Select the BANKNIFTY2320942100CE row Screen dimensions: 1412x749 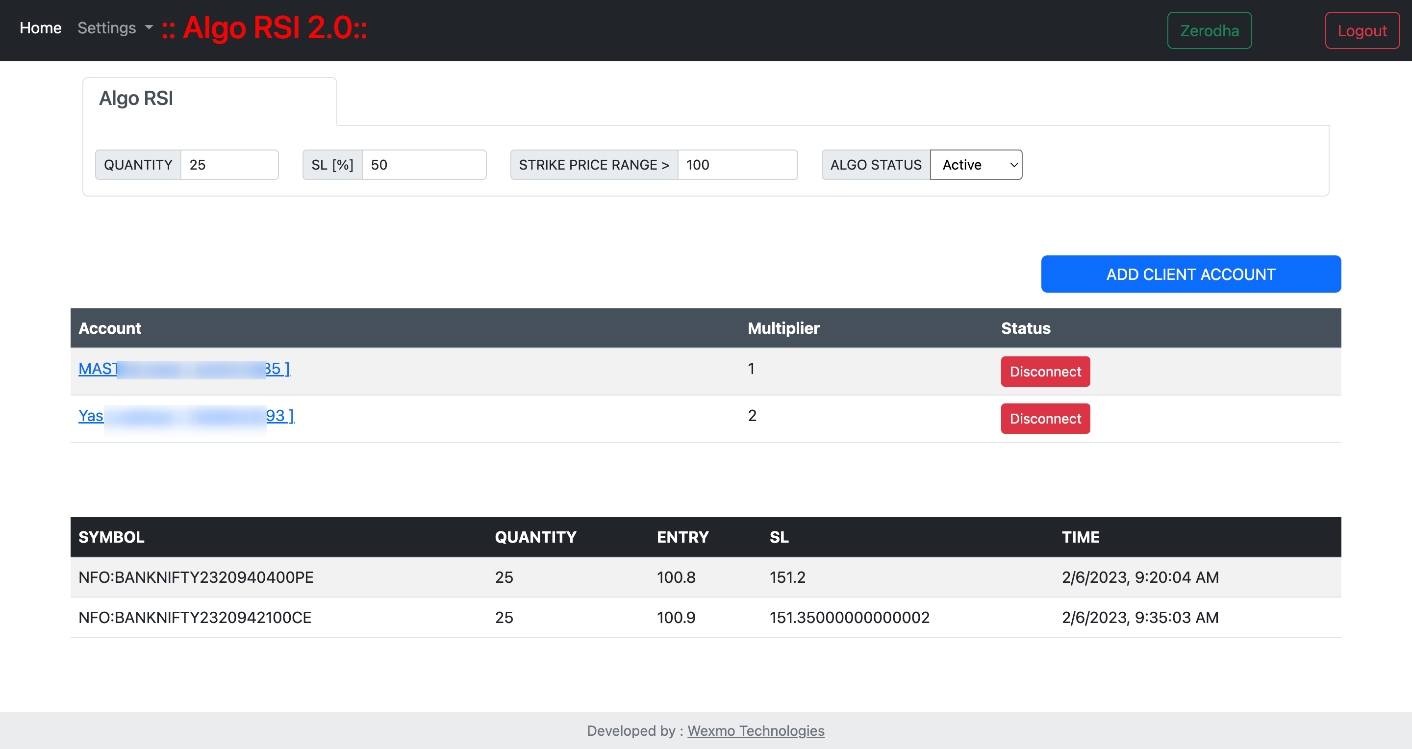click(x=195, y=618)
